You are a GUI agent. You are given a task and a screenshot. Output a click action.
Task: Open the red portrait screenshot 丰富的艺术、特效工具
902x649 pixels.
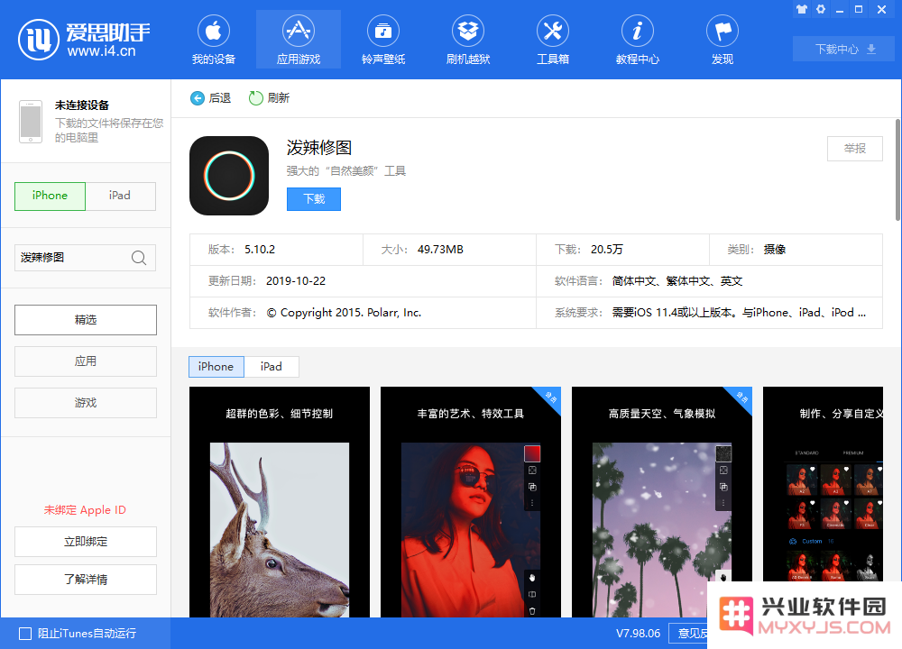[x=471, y=502]
